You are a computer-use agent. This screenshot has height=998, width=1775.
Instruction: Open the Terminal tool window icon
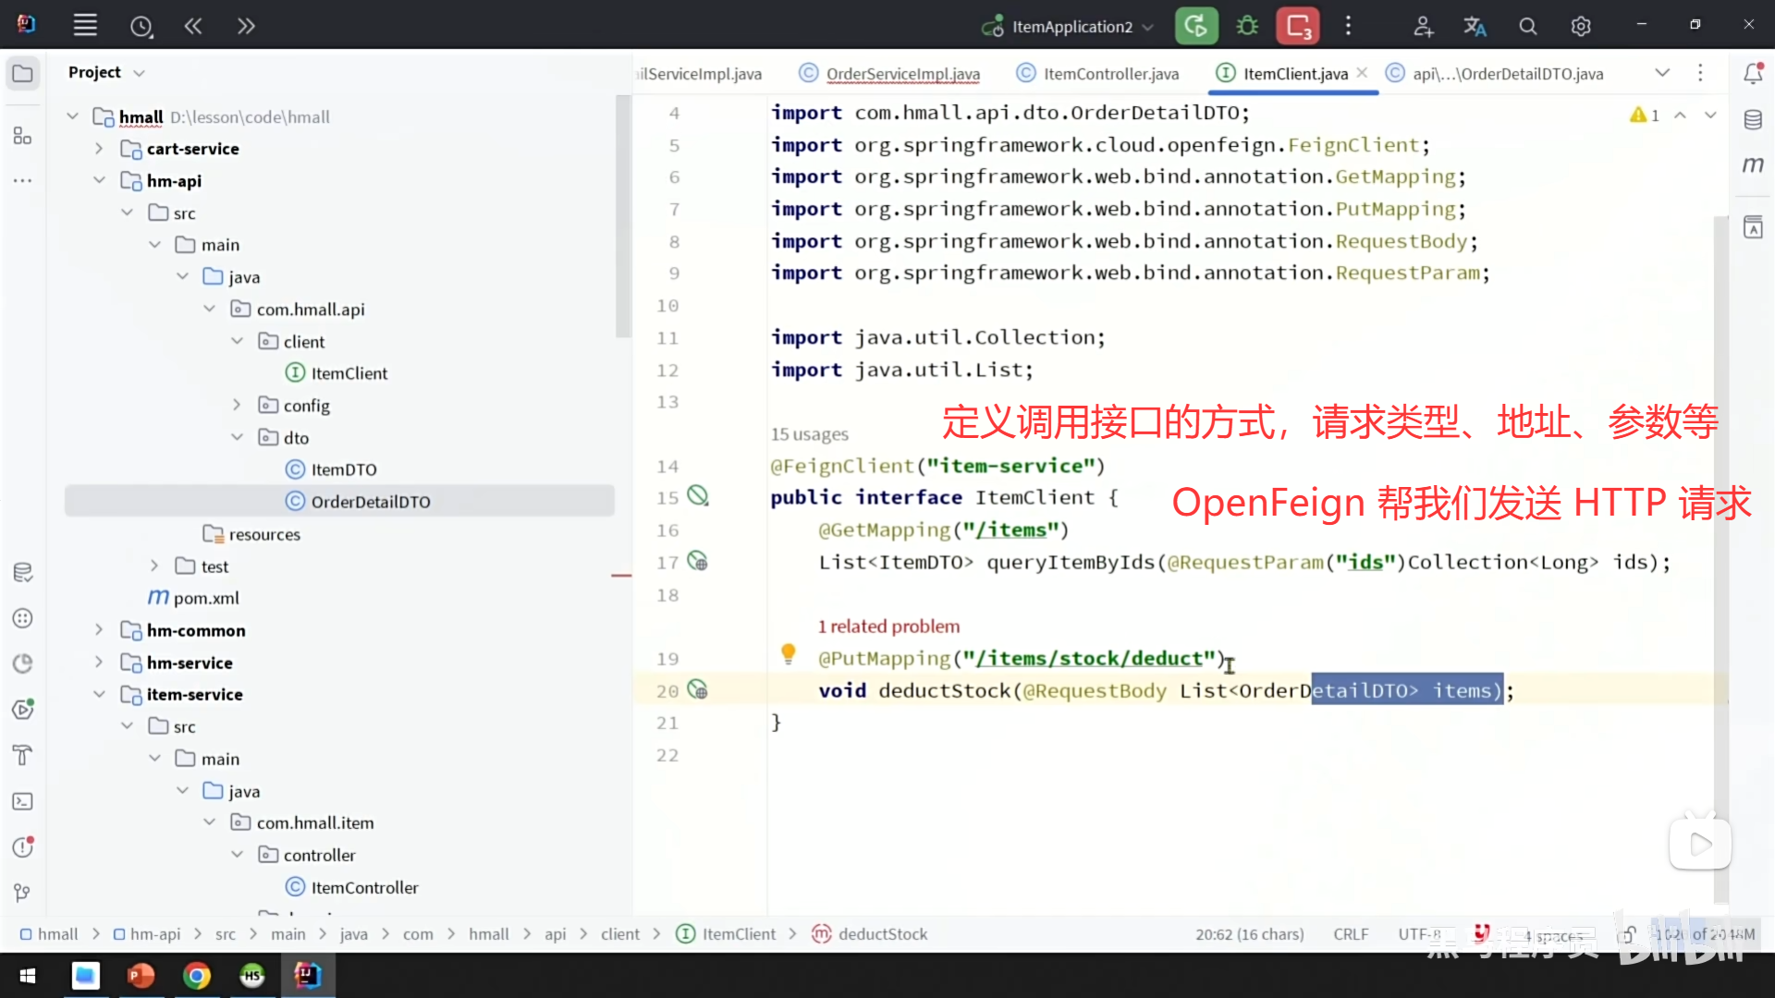point(23,801)
